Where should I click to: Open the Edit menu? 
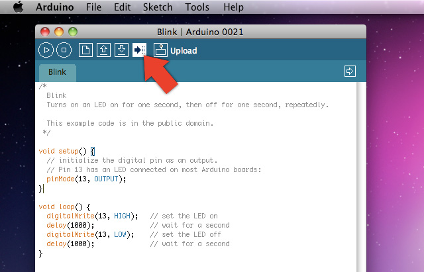pyautogui.click(x=122, y=7)
